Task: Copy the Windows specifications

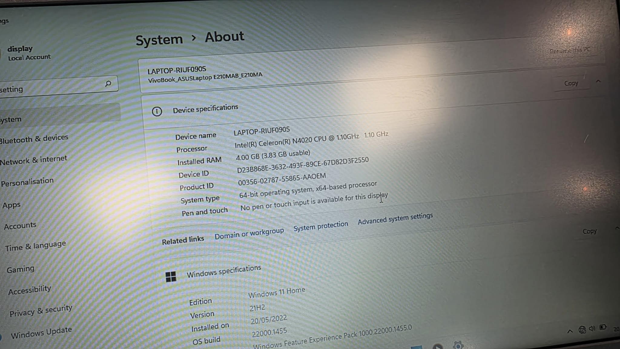Action: 589,232
